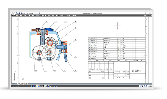Toggle Ortho mode in the status bar
Viewport: 167px width, 99px height.
(x=35, y=86)
